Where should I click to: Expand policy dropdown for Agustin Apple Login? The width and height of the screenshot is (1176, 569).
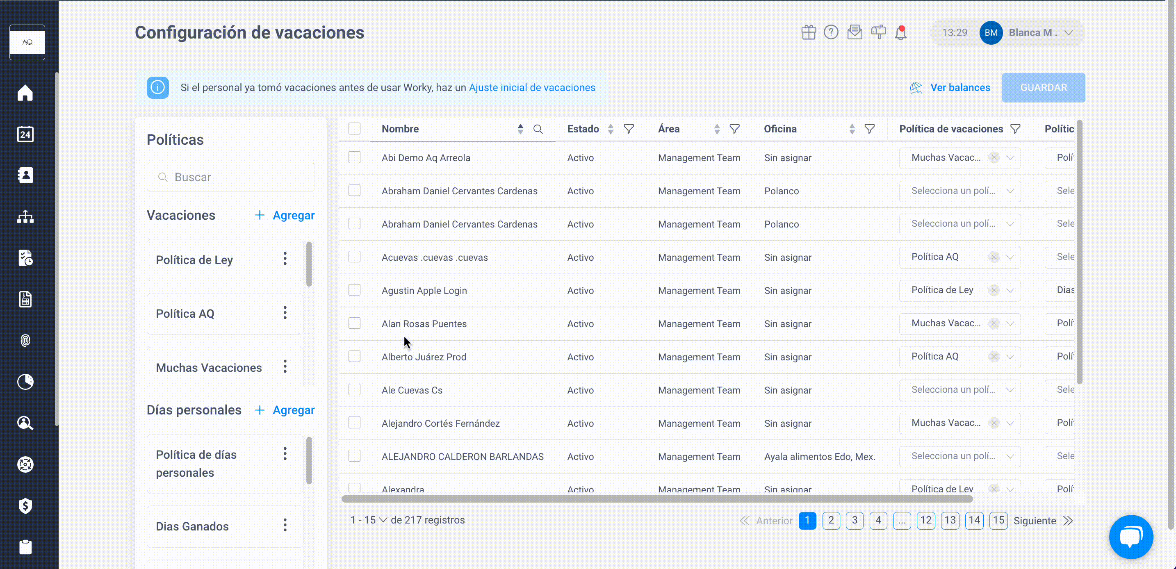(x=1010, y=290)
